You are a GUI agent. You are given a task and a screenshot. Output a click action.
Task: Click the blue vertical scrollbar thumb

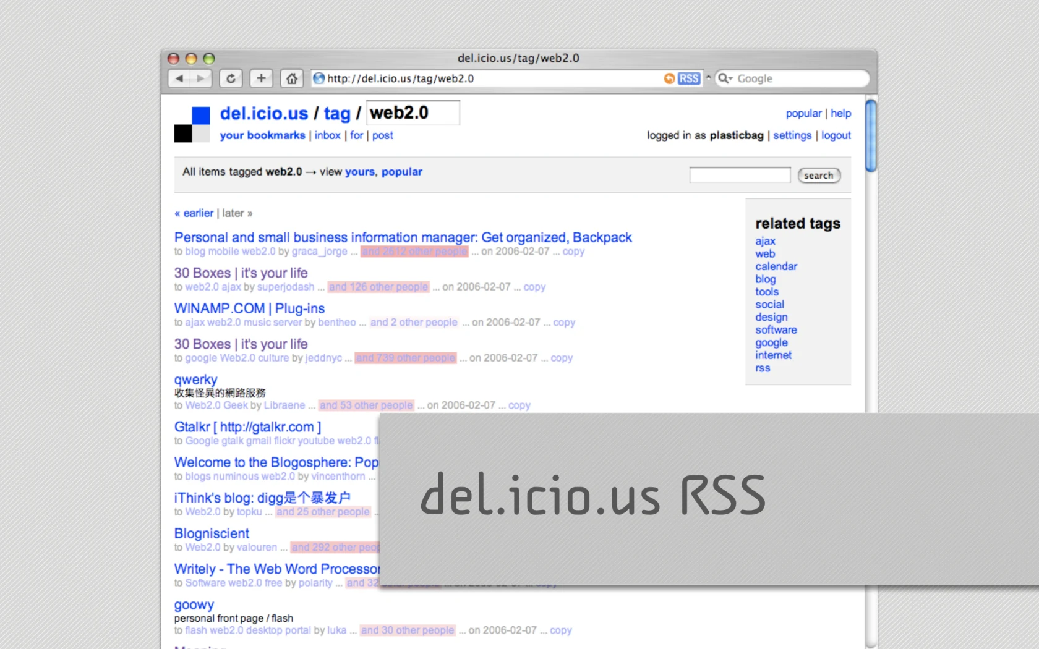click(871, 135)
